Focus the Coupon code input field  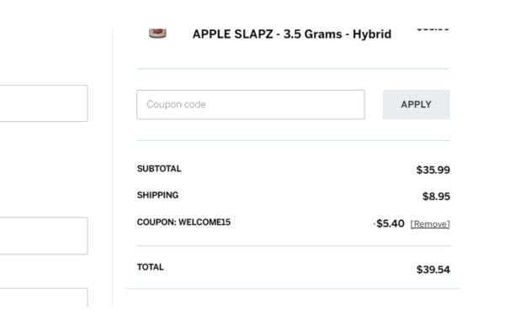tap(251, 104)
